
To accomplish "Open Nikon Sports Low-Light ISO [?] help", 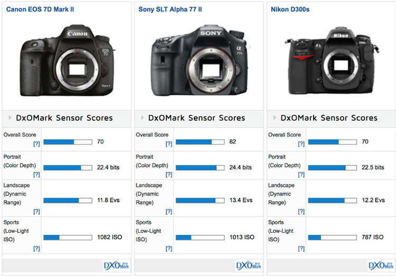I will coord(301,248).
